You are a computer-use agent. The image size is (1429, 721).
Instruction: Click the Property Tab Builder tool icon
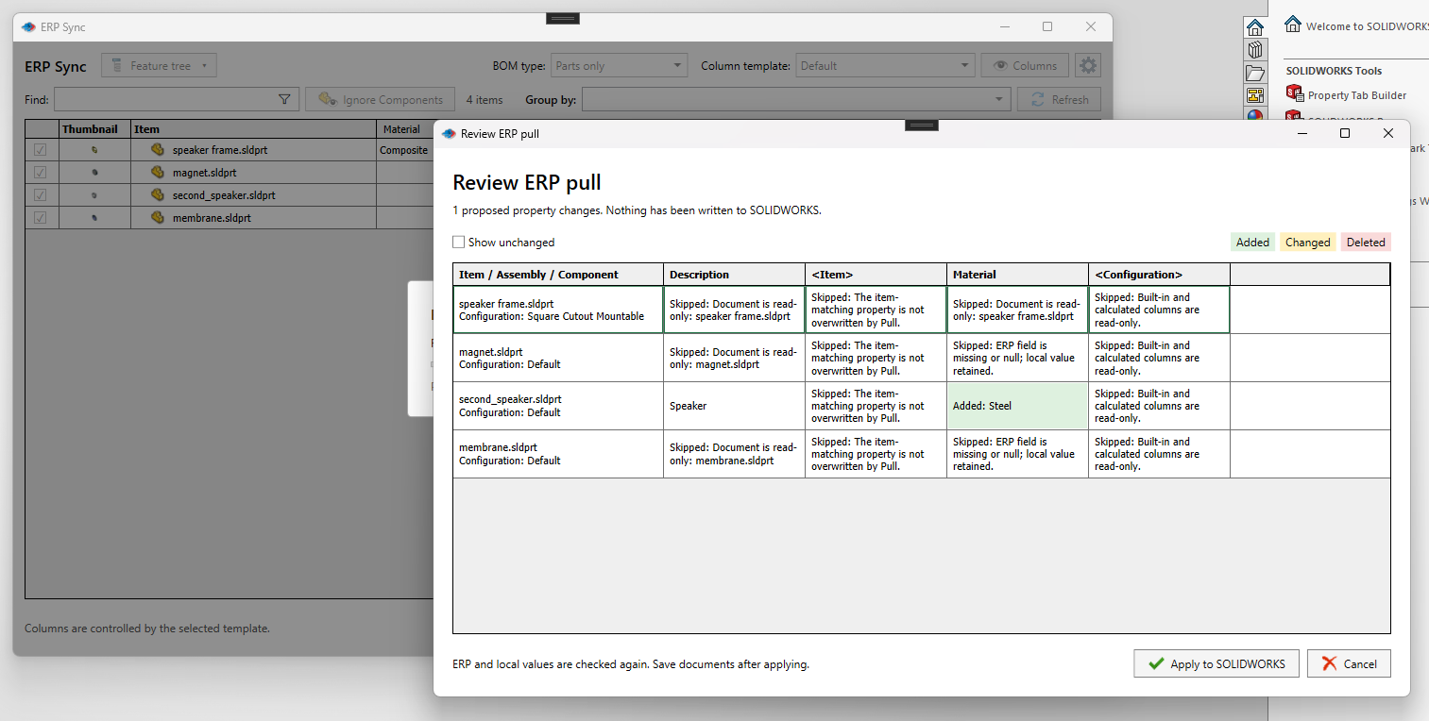(x=1295, y=92)
